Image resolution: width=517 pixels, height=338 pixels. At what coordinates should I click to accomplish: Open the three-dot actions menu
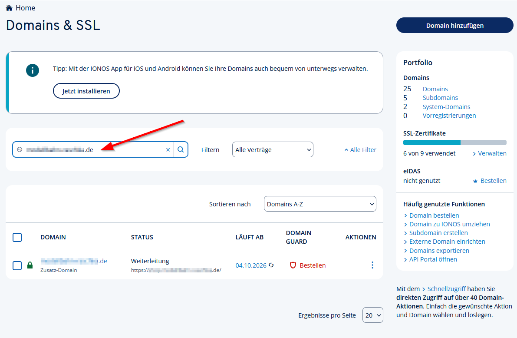point(372,265)
